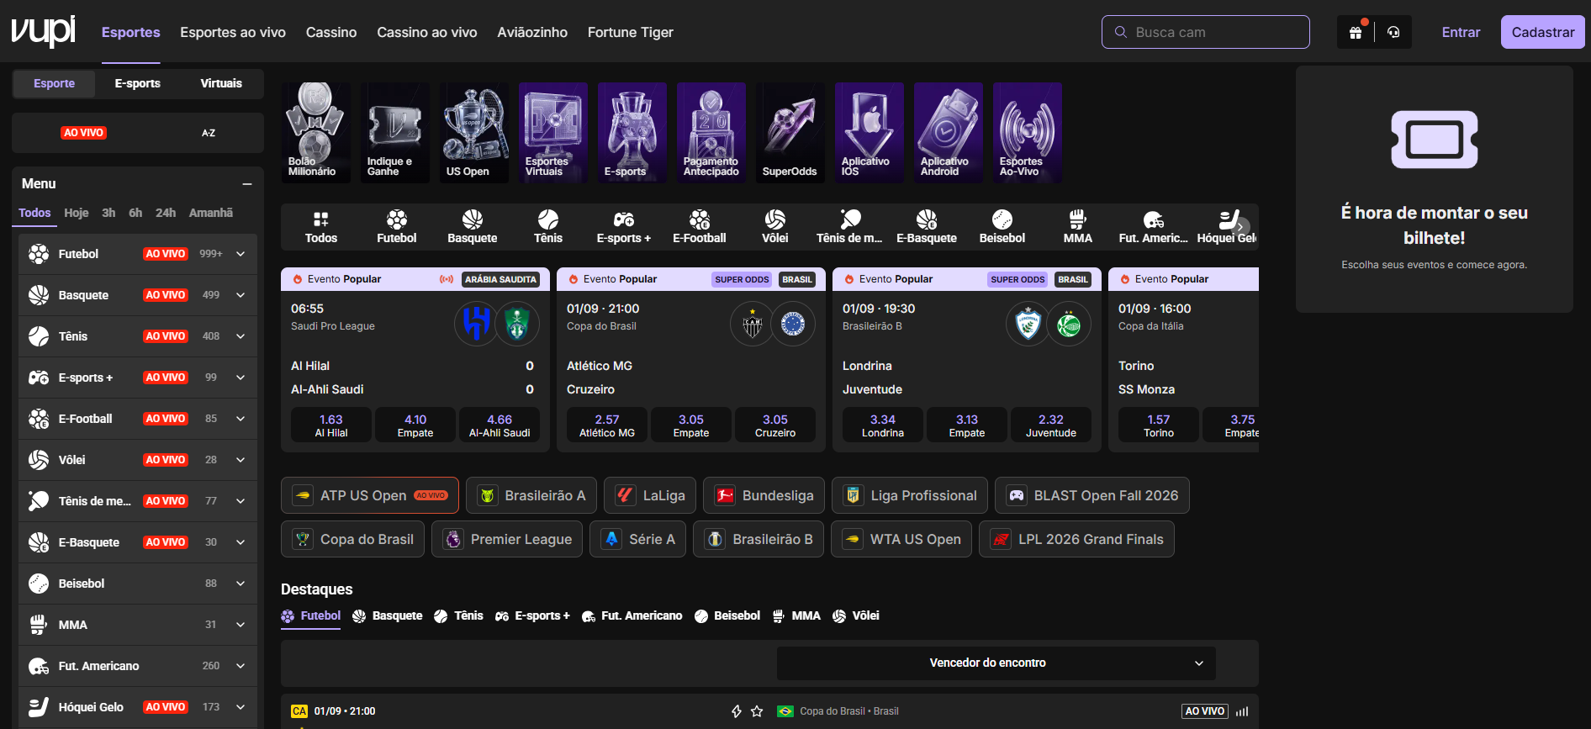Expand the Vôlei sidebar category
This screenshot has width=1591, height=729.
(x=240, y=460)
